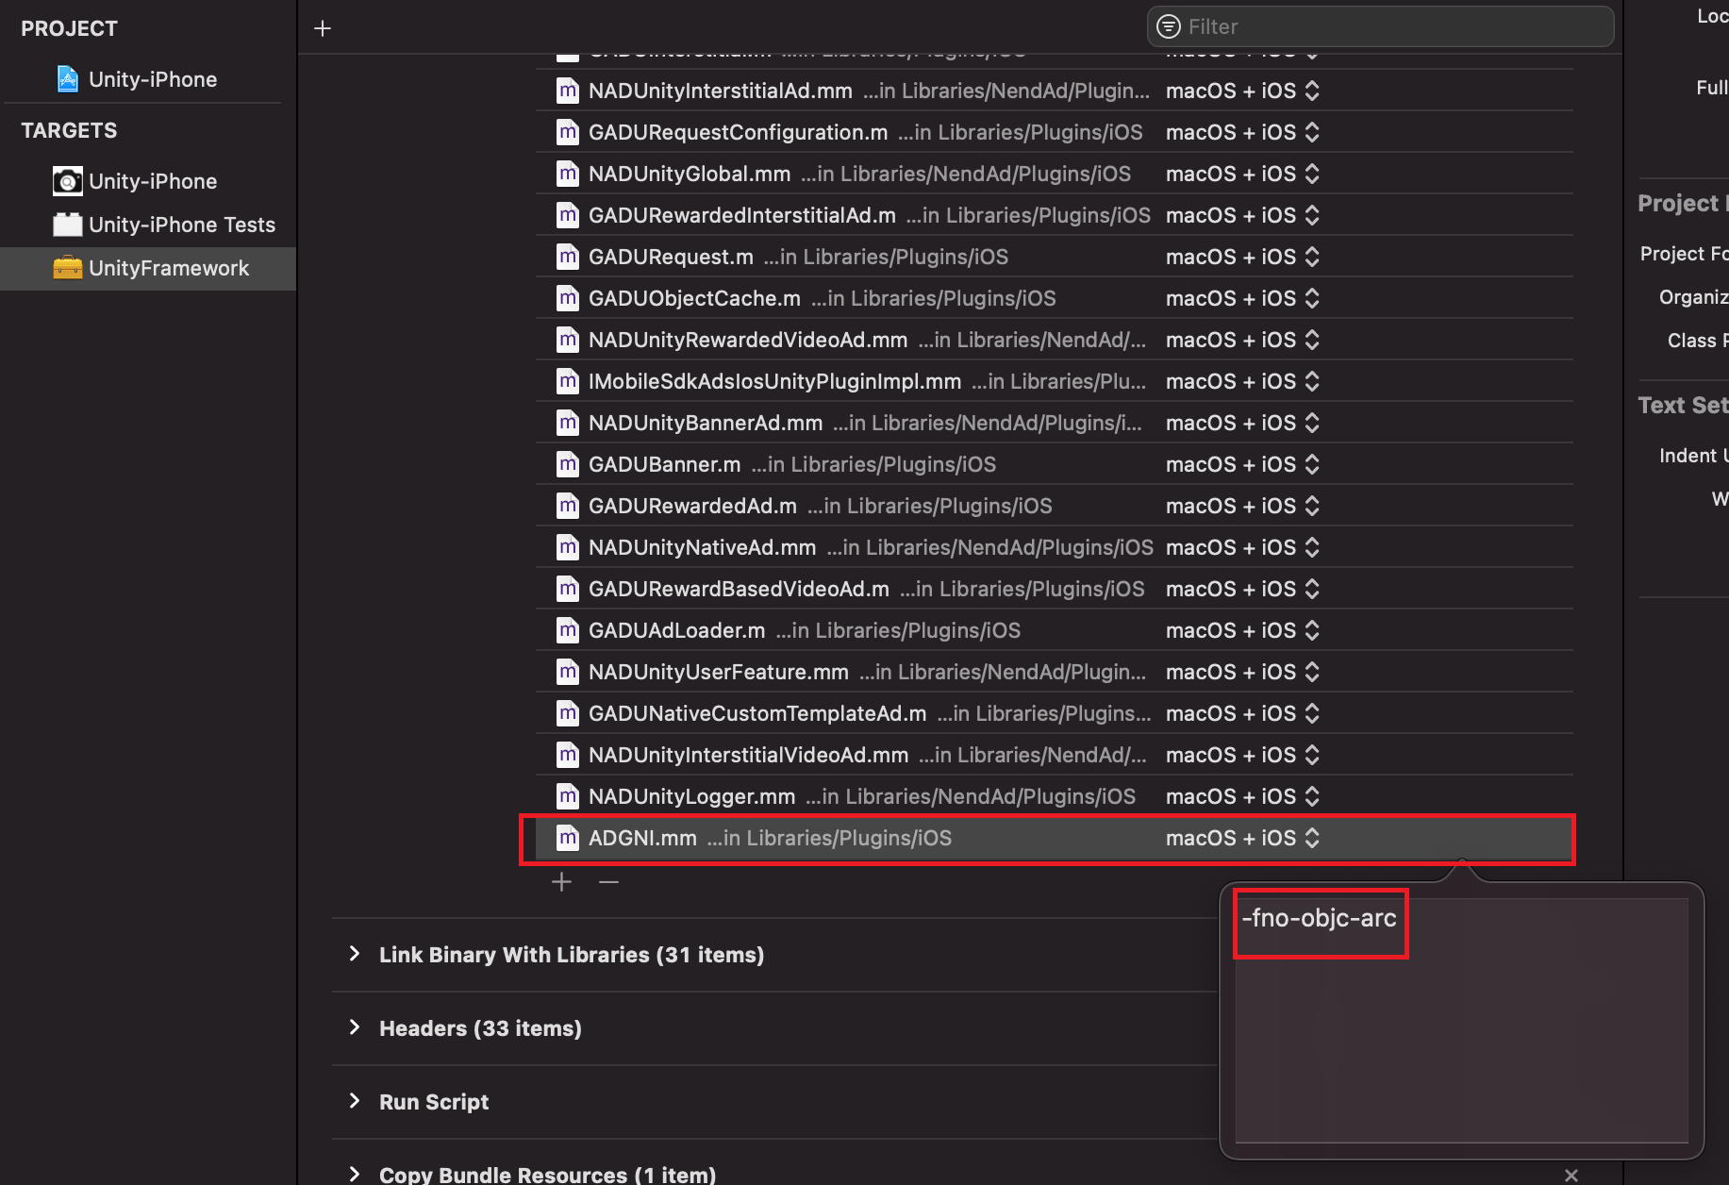
Task: Expand Copy Bundle Resources section
Action: pos(355,1174)
